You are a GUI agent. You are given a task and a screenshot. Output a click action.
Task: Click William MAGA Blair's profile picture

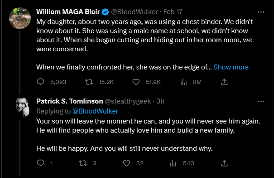20,18
